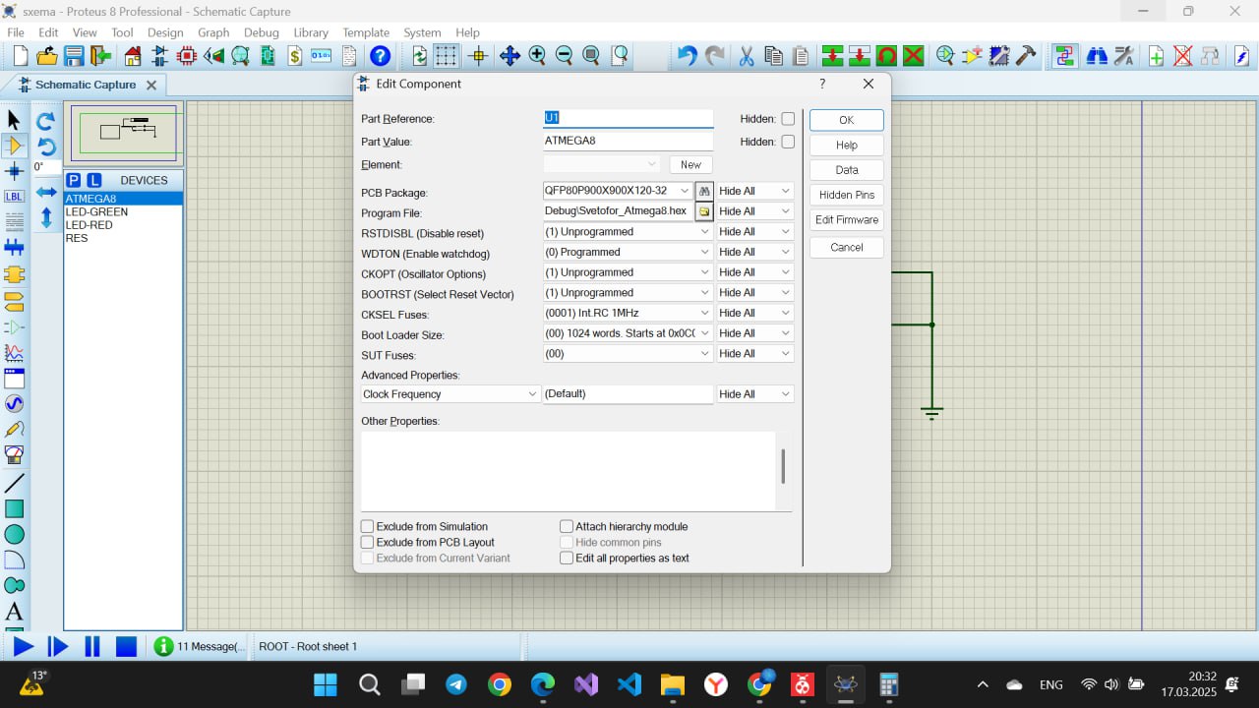Open library manager with L button
Viewport: 1259px width, 708px height.
coord(93,180)
